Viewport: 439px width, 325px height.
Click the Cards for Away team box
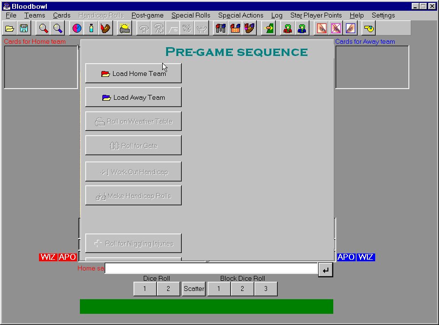(x=372, y=67)
